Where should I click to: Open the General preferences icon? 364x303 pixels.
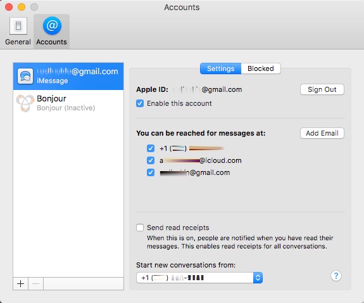pyautogui.click(x=18, y=26)
